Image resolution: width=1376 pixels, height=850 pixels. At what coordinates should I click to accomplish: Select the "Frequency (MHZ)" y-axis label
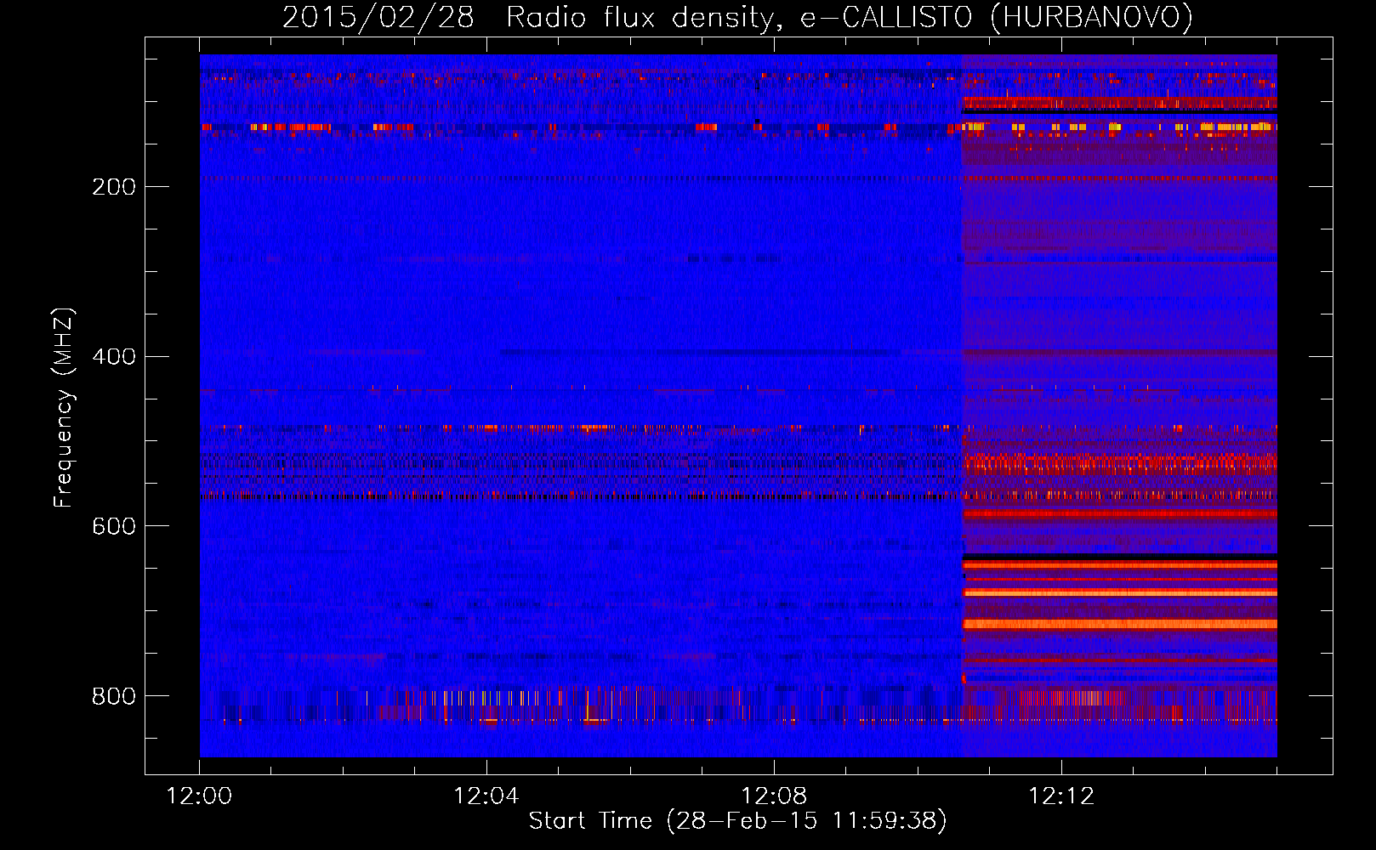tap(64, 408)
